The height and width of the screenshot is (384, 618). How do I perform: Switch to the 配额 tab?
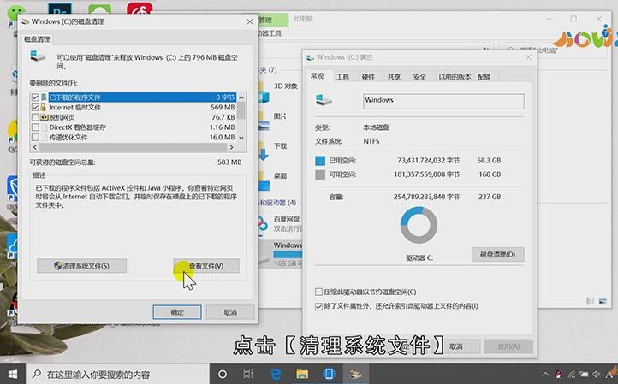coord(484,77)
